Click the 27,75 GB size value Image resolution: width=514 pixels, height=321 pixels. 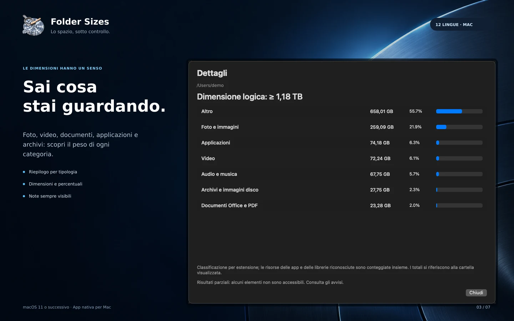(380, 190)
